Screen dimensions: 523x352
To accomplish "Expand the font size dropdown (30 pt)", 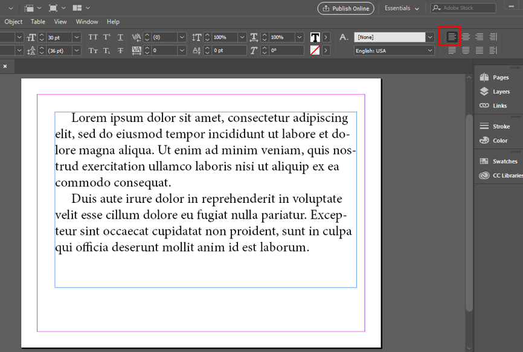I will point(77,37).
